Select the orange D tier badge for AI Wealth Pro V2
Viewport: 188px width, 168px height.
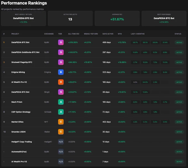click(x=61, y=82)
